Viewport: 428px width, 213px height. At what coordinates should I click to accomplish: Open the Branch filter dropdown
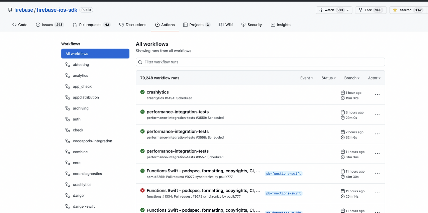point(352,78)
